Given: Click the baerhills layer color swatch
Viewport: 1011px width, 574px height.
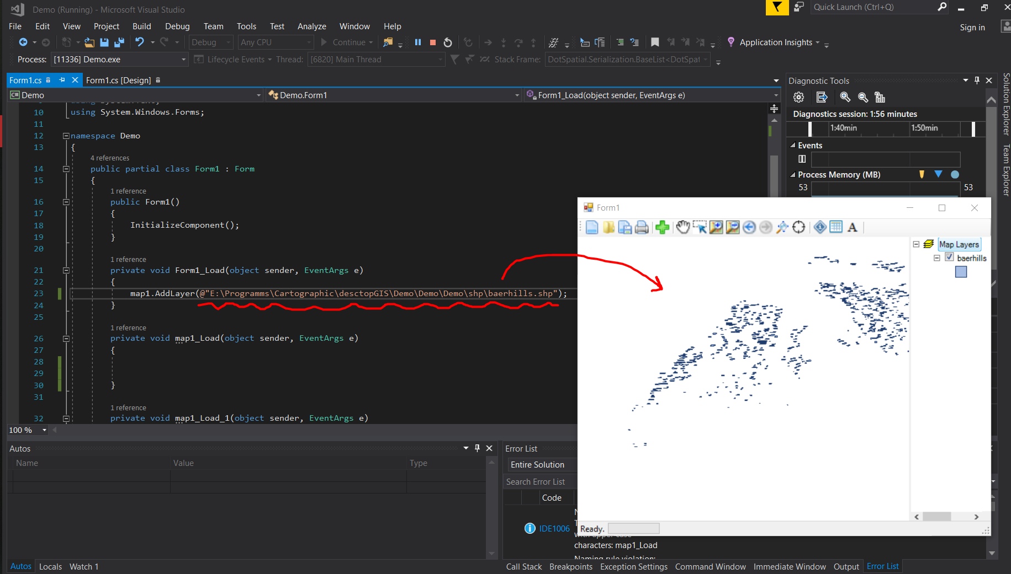Looking at the screenshot, I should [961, 272].
